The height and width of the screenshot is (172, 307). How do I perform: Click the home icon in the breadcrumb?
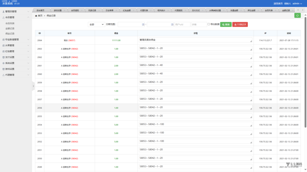36,16
